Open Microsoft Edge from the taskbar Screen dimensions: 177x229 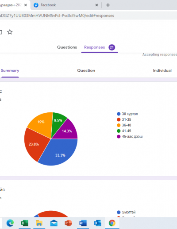point(10,223)
